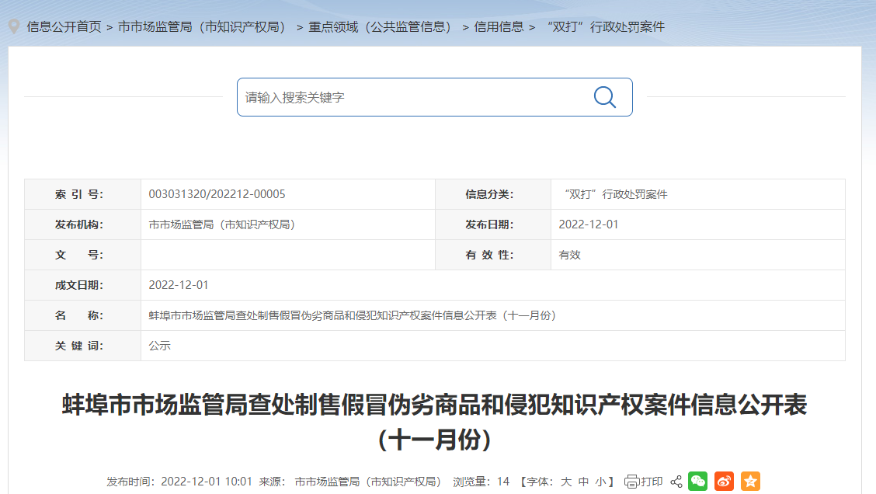Click the 名称 row document title text
Viewport: 876px width, 494px height.
[x=353, y=315]
